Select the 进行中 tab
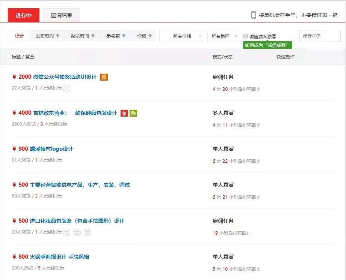The image size is (346, 280). click(x=23, y=15)
